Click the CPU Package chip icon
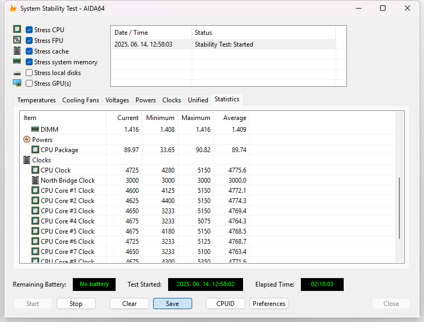 (35, 149)
